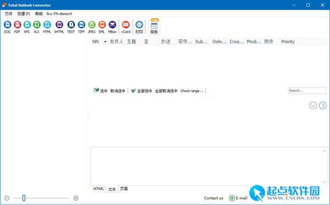The width and height of the screenshot is (330, 205).
Task: Convert to EML format
Action: click(102, 27)
